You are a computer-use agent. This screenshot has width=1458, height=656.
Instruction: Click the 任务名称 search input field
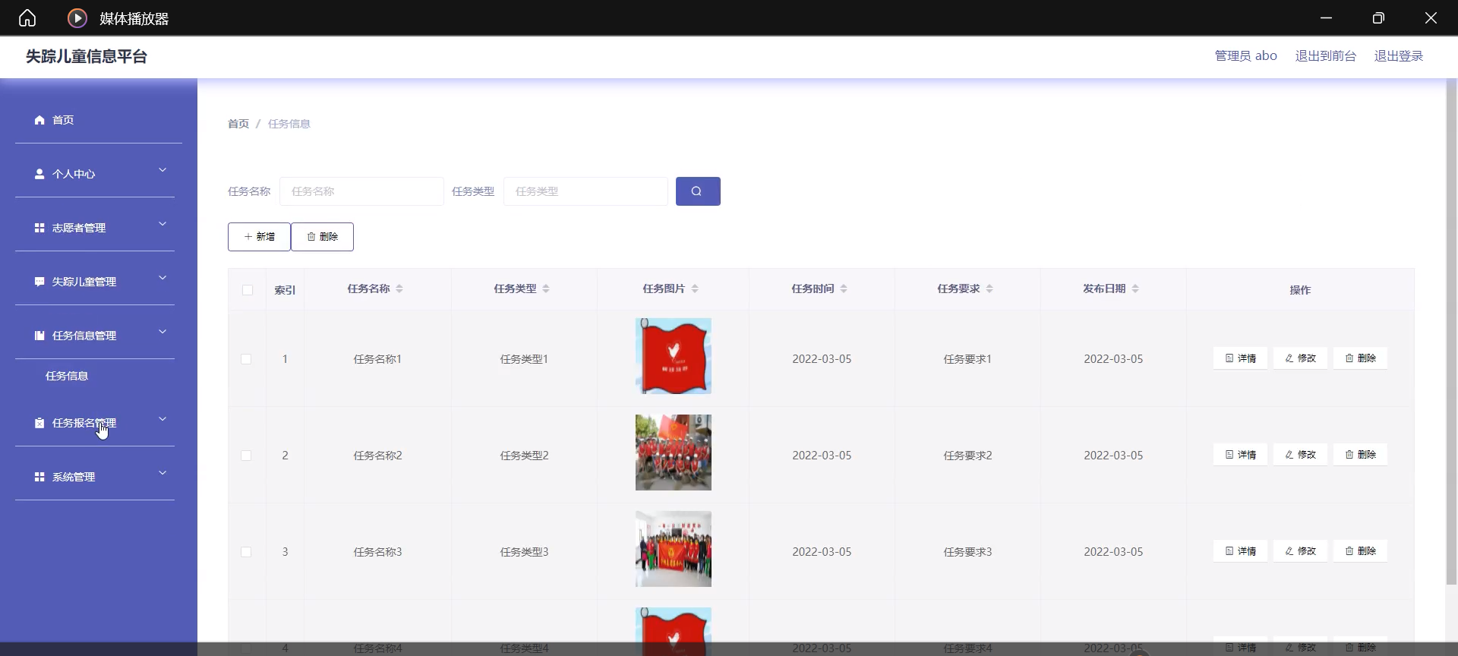pyautogui.click(x=361, y=191)
